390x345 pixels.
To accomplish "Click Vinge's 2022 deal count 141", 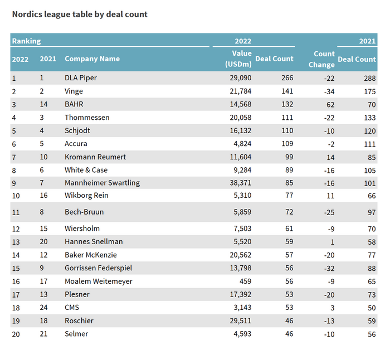I will [287, 91].
